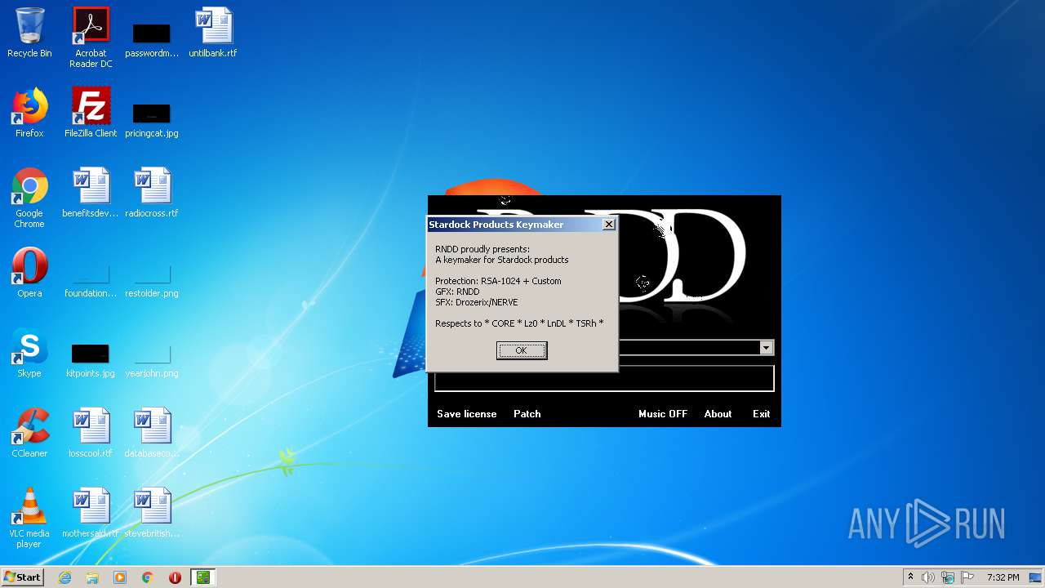Open the network tray icon

click(949, 577)
